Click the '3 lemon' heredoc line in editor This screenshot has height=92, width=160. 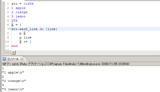click(x=18, y=16)
